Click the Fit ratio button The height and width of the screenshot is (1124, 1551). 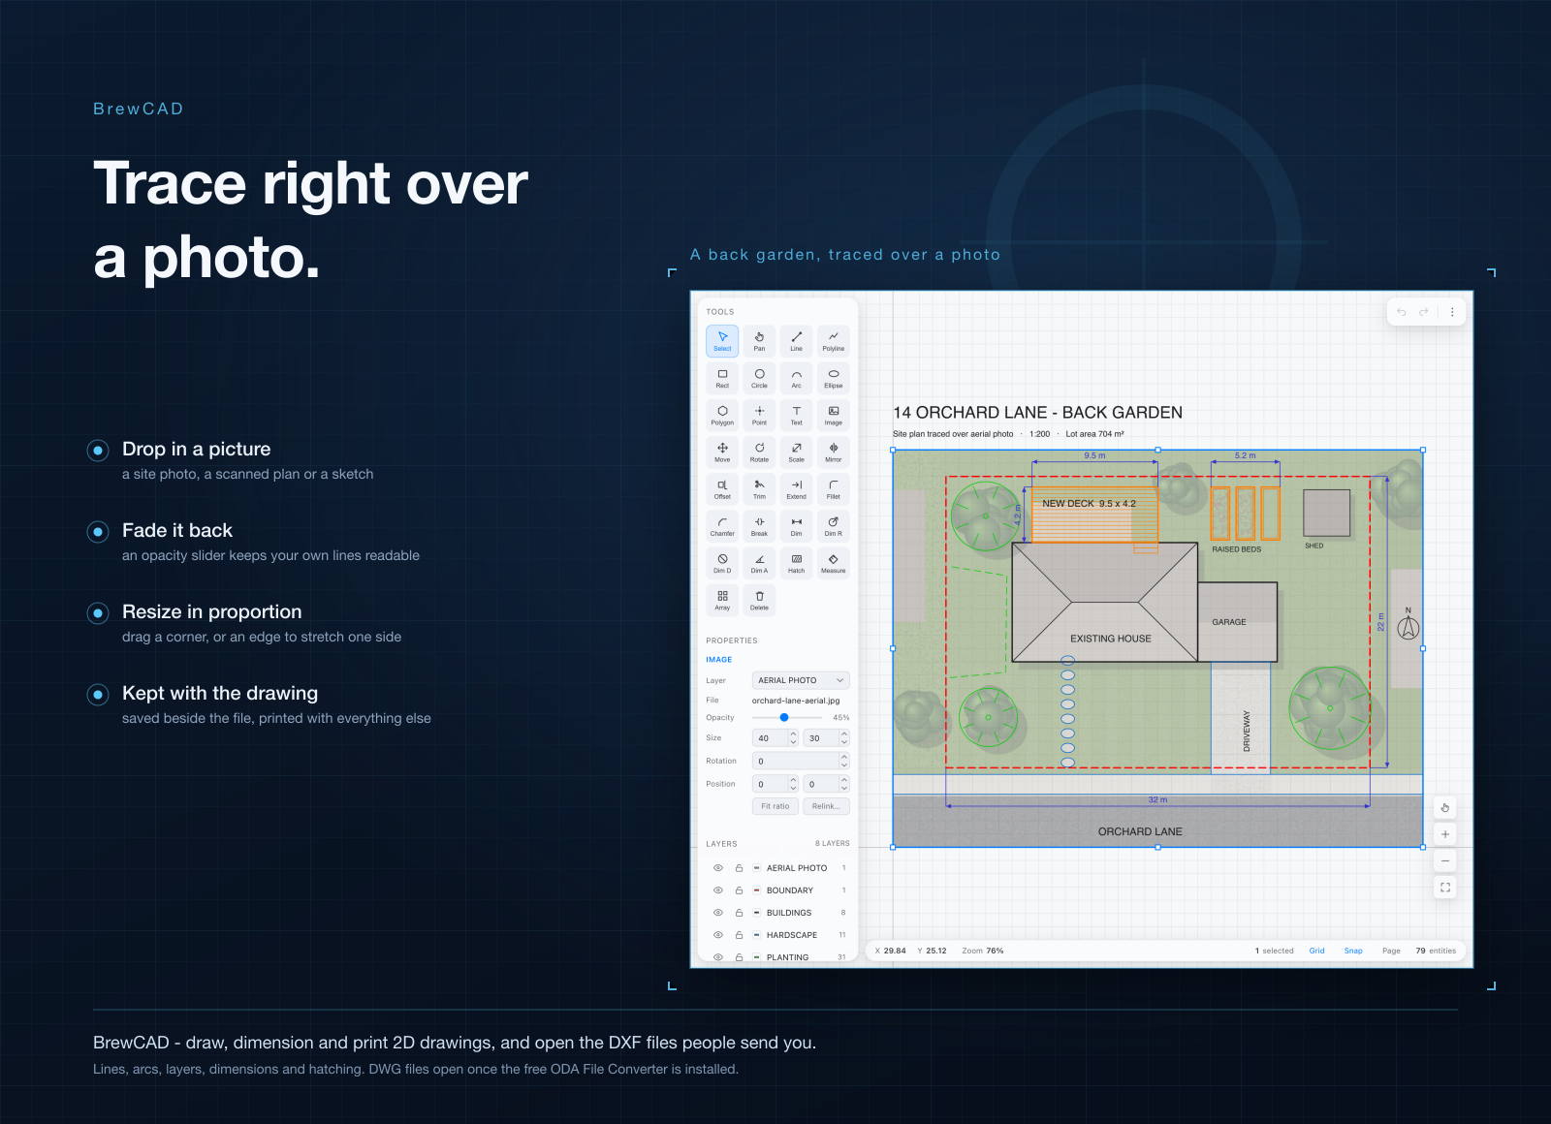(x=775, y=806)
